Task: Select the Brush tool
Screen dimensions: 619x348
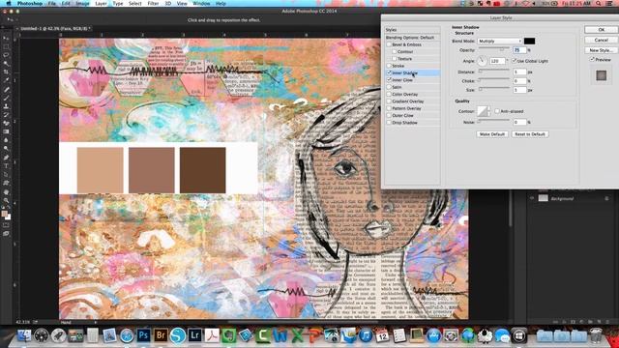Action: tap(6, 98)
